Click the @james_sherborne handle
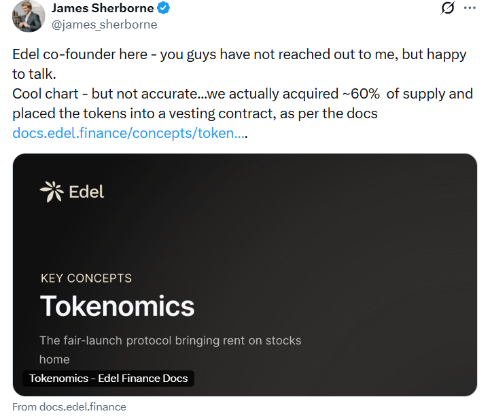Image resolution: width=490 pixels, height=420 pixels. pos(104,24)
